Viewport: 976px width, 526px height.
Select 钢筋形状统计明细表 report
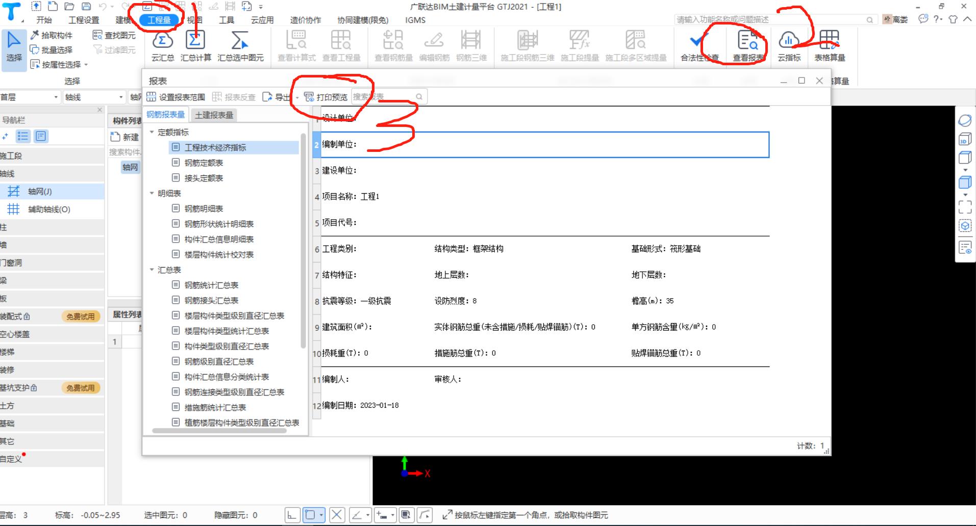click(219, 224)
